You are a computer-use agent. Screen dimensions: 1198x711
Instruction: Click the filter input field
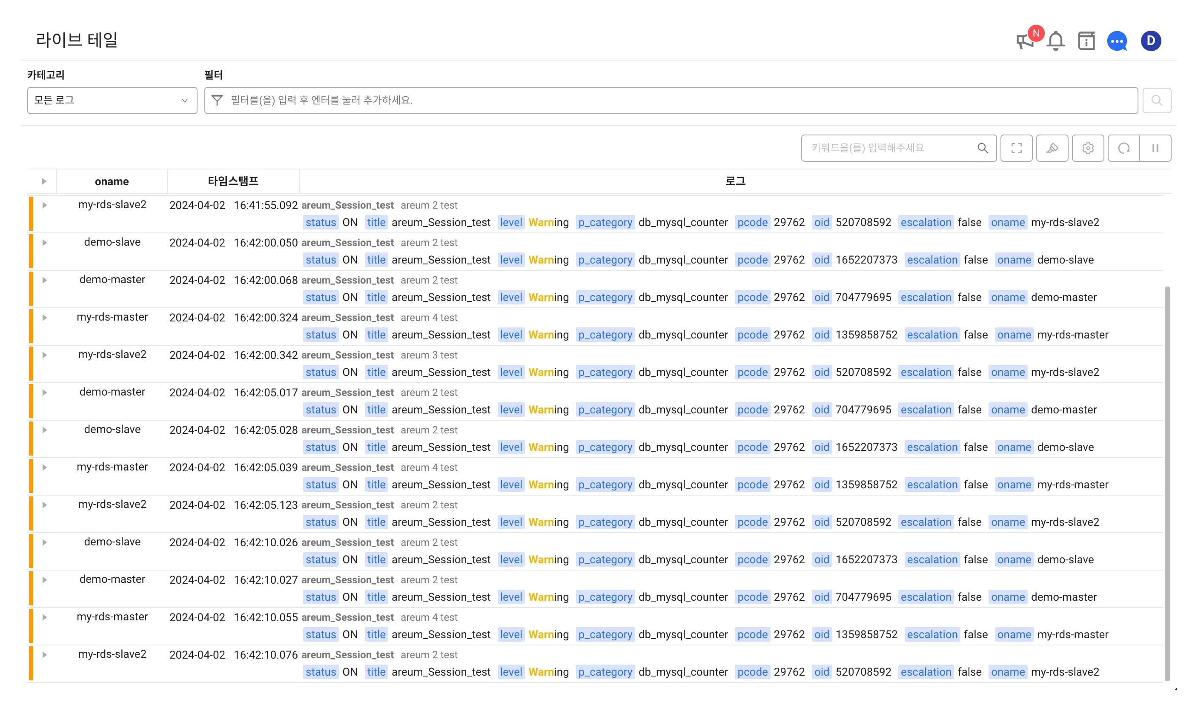(x=671, y=100)
